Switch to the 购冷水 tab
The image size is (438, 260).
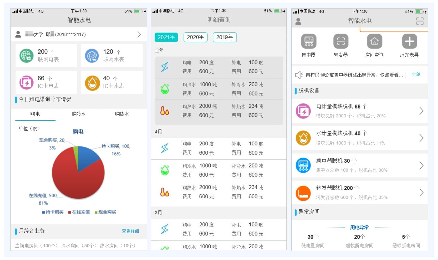pos(79,114)
